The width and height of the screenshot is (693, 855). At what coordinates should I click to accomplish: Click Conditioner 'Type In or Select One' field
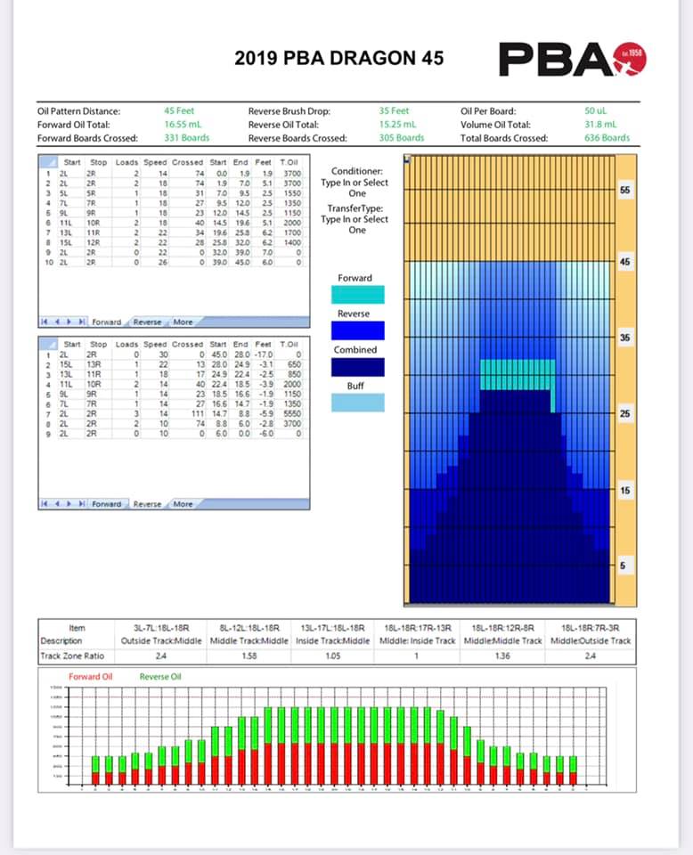[x=355, y=188]
